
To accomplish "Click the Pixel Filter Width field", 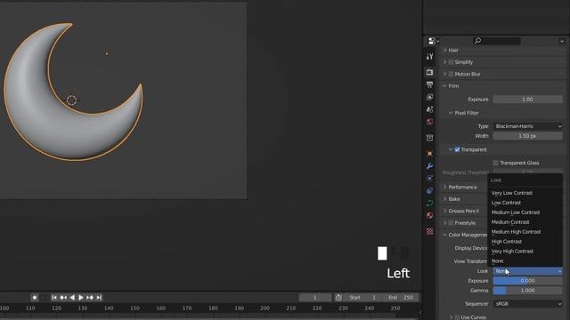I will (x=528, y=136).
